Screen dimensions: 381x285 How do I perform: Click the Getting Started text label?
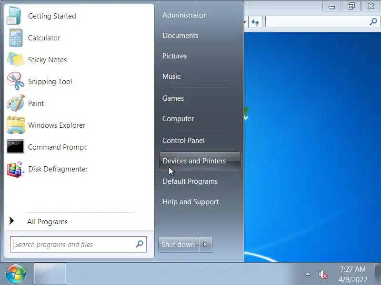click(52, 16)
